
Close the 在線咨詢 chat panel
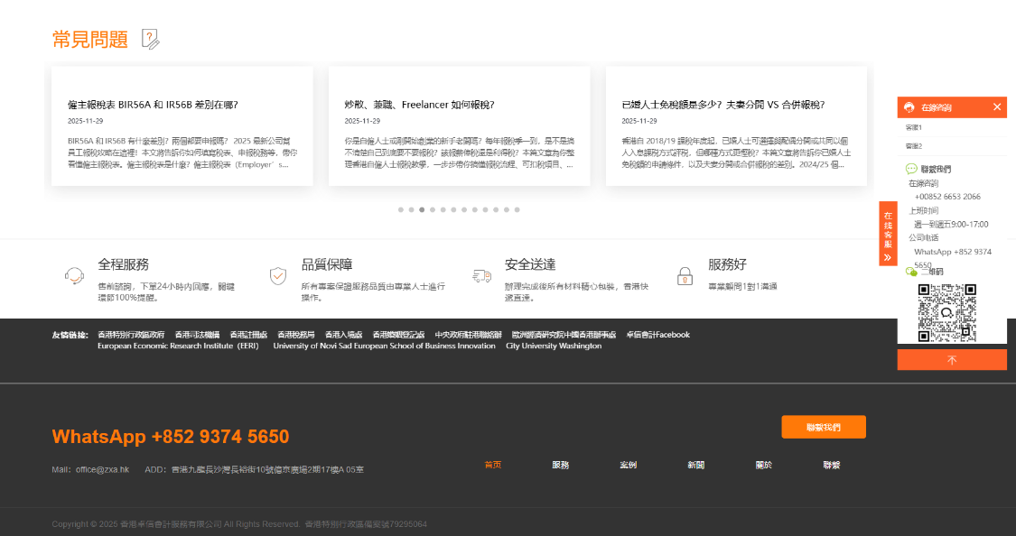point(997,107)
